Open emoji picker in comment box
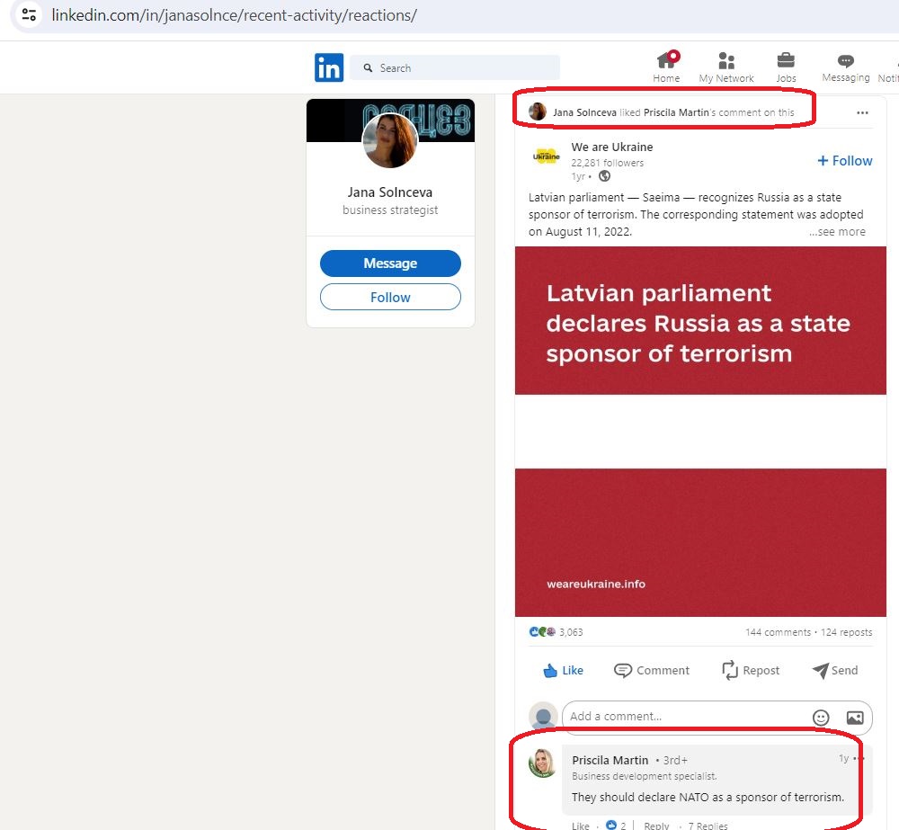899x830 pixels. [x=821, y=717]
